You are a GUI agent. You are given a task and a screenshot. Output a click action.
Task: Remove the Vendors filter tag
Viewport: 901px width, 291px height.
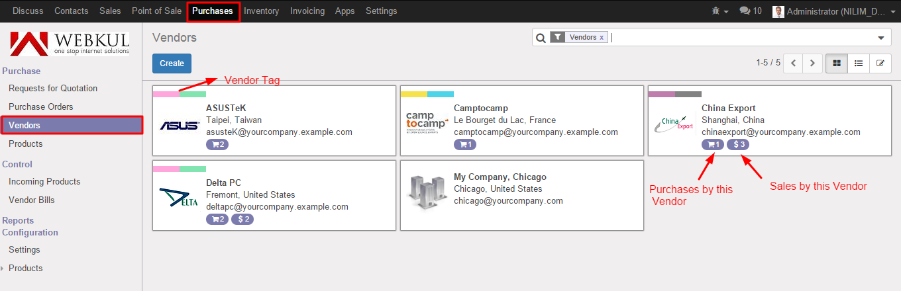602,38
